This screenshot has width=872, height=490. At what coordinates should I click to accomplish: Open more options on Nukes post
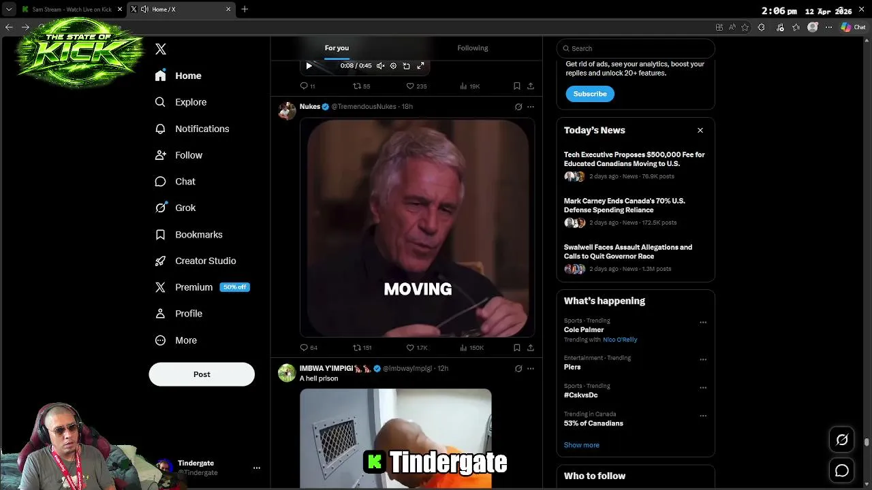tap(531, 107)
